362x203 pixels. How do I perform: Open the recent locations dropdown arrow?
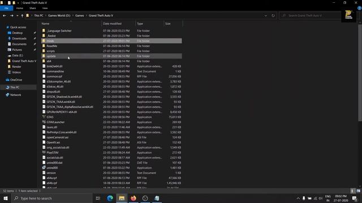(17, 16)
